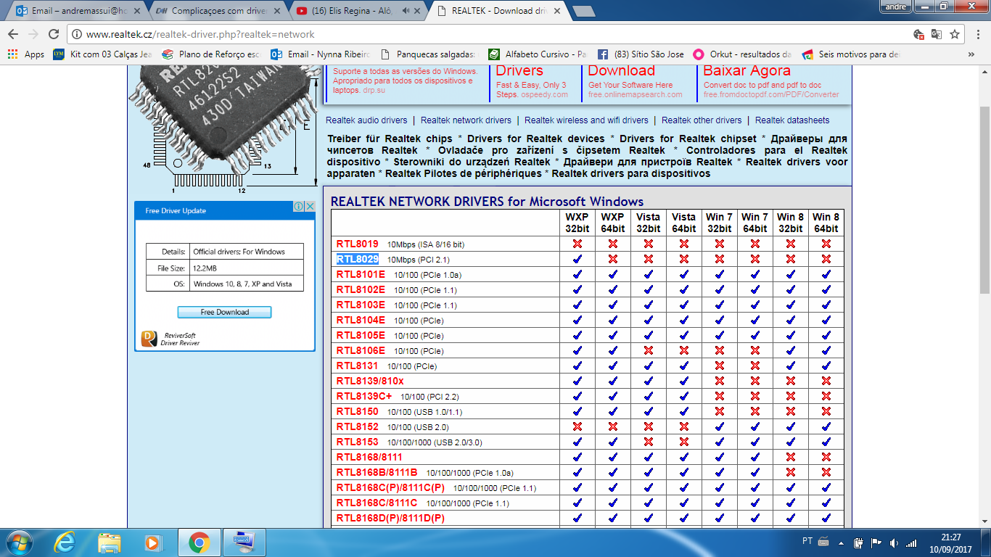Open the Apps bookmarks shortcut

point(26,54)
